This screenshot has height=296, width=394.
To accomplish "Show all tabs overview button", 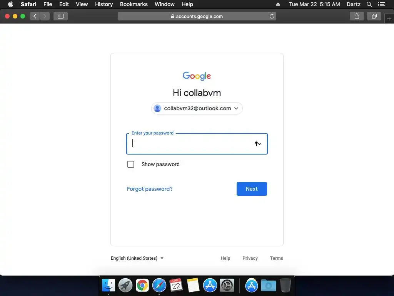I will (374, 16).
